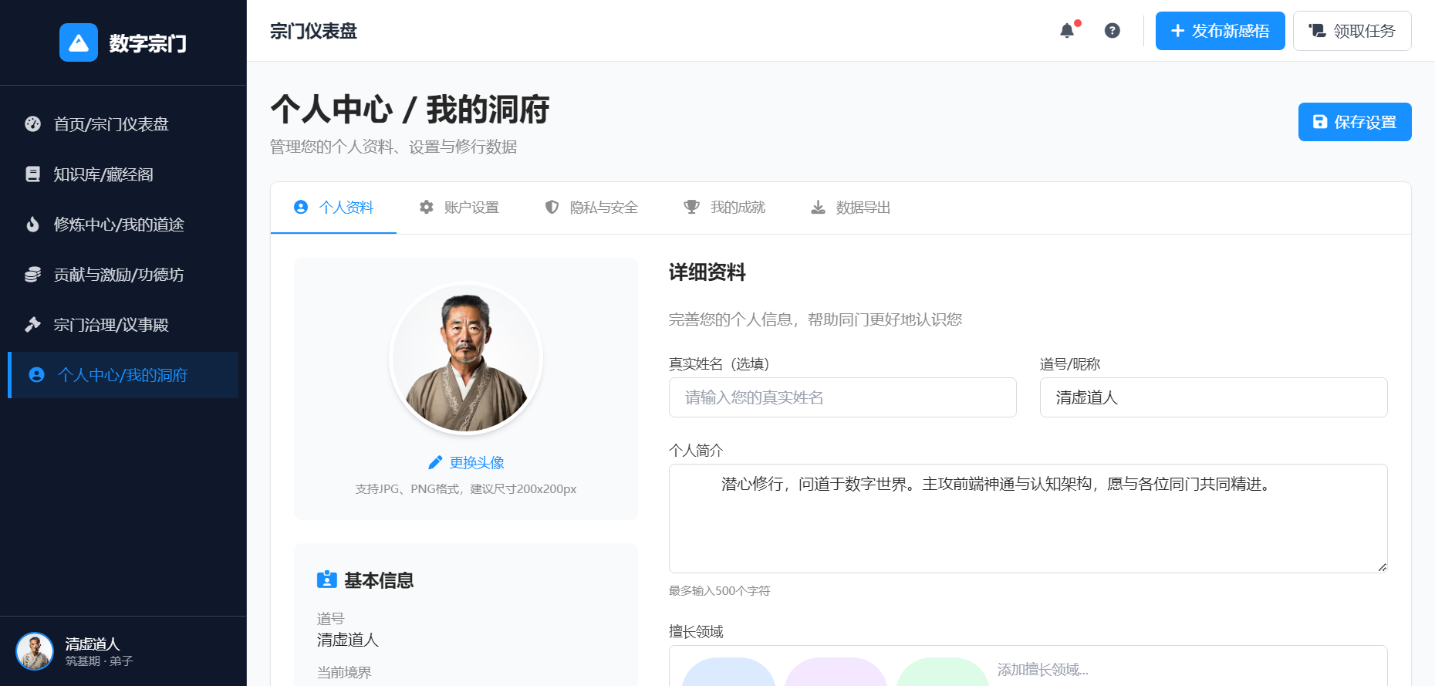Screen dimensions: 1435x686
Task: Click the dashboard icon beside 首页/宗门仪表盘
Action: click(32, 123)
